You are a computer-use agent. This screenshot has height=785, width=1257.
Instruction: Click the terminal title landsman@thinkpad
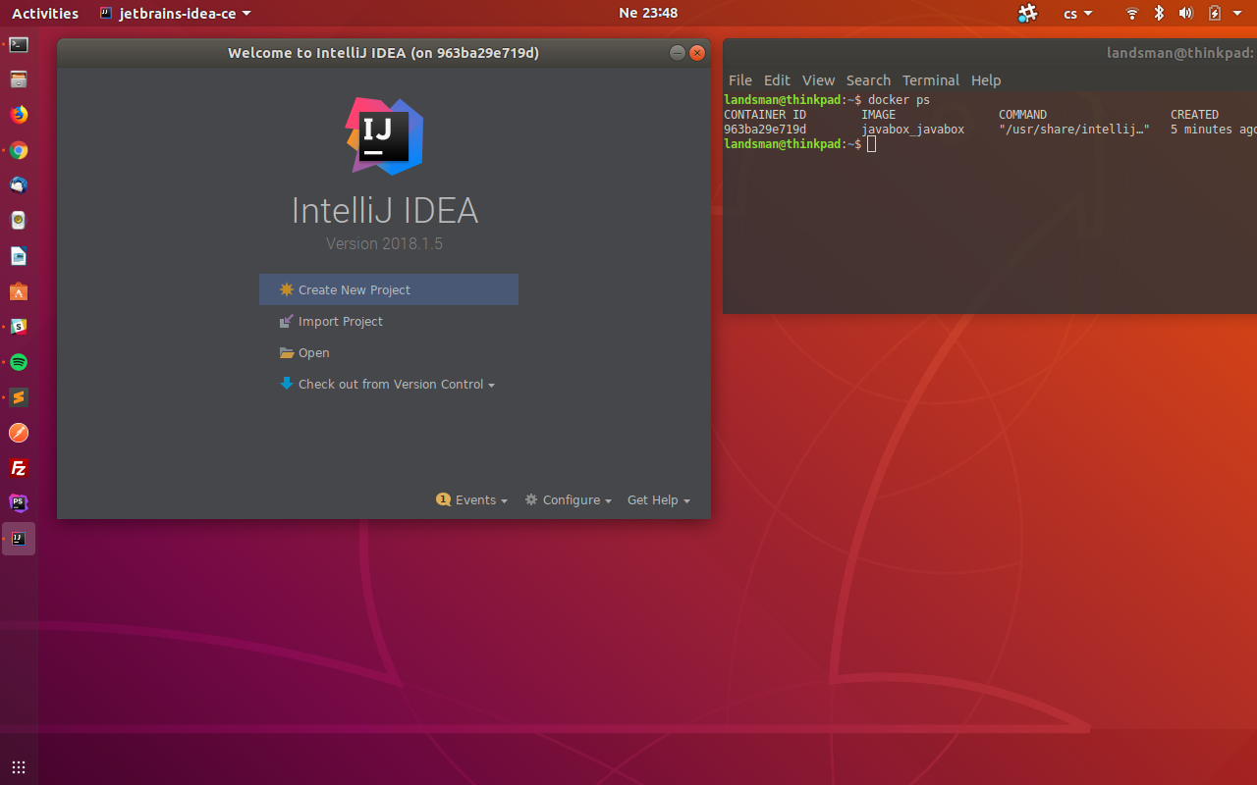pyautogui.click(x=1181, y=53)
